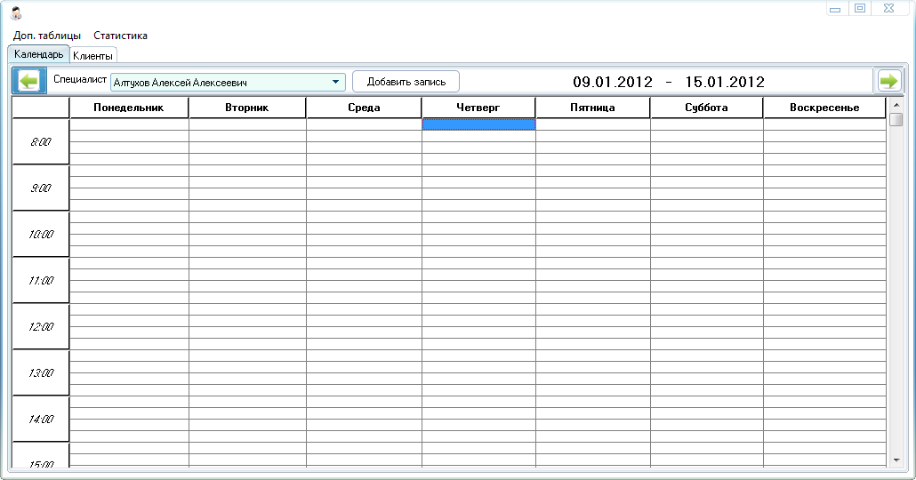
Task: Click the green left arrow previous week icon
Action: click(29, 82)
